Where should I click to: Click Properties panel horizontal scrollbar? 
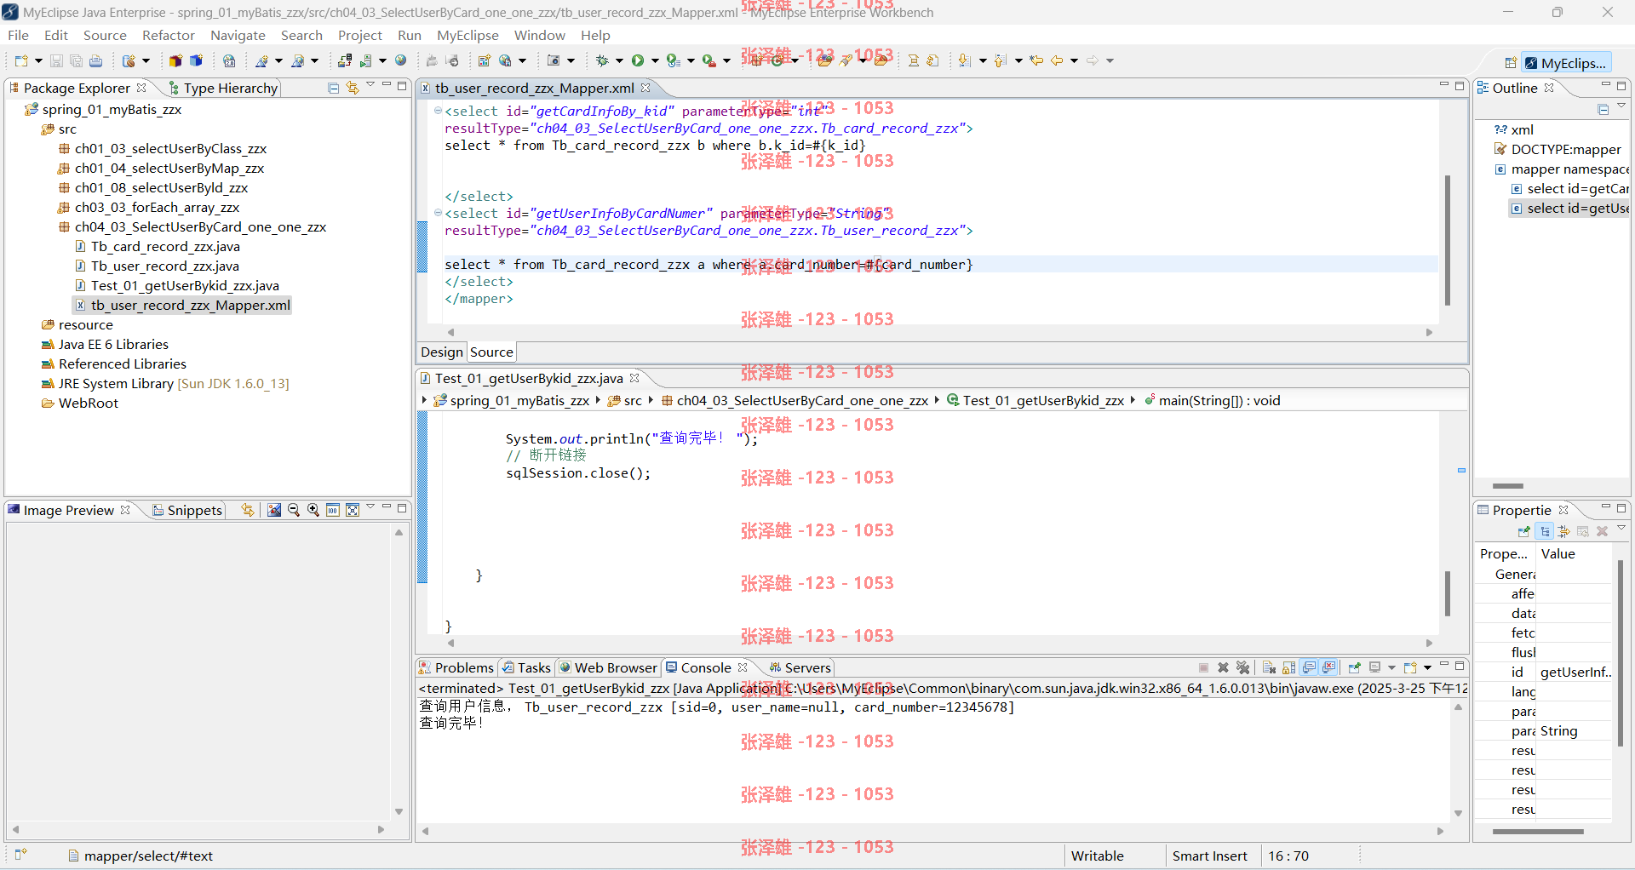[1538, 831]
